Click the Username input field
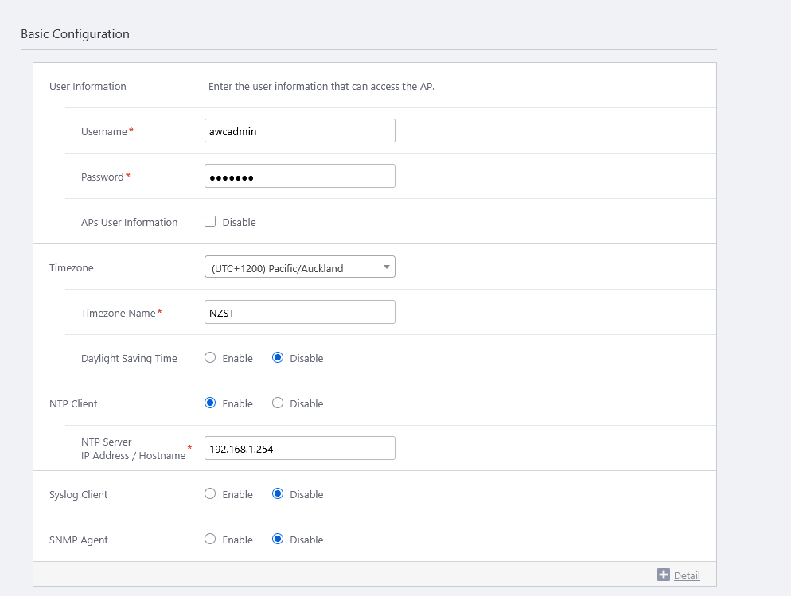The image size is (791, 596). [299, 131]
